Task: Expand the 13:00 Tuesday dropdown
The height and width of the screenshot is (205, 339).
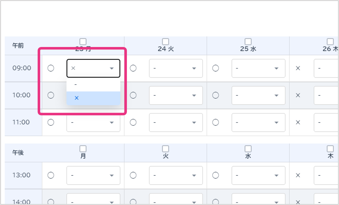Action: click(x=176, y=175)
